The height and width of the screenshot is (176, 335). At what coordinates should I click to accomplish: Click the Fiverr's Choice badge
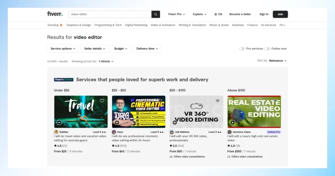click(x=64, y=80)
